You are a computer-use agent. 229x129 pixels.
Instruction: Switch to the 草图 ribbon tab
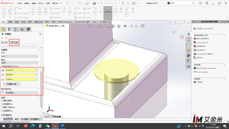(10, 22)
